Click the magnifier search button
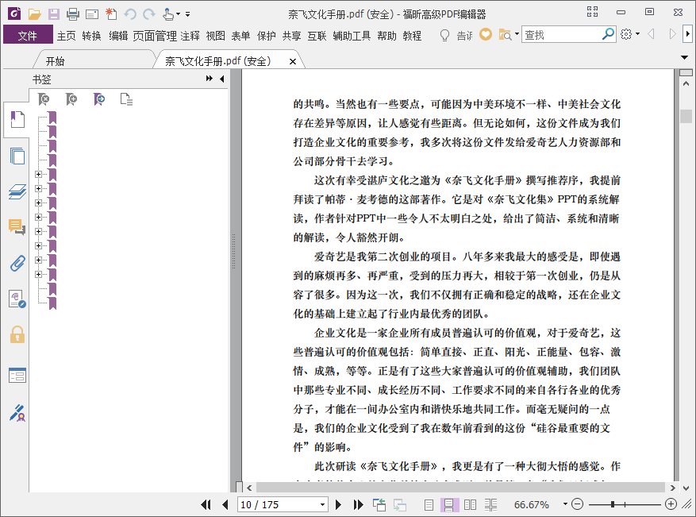Image resolution: width=696 pixels, height=517 pixels. [x=608, y=34]
